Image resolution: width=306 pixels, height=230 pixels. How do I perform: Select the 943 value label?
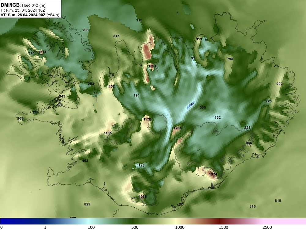click(62, 96)
